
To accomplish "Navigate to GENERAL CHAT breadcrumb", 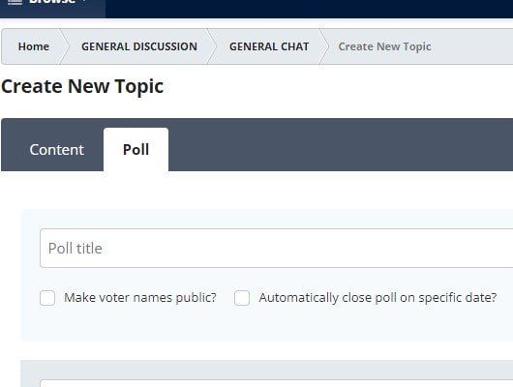I will coord(269,46).
